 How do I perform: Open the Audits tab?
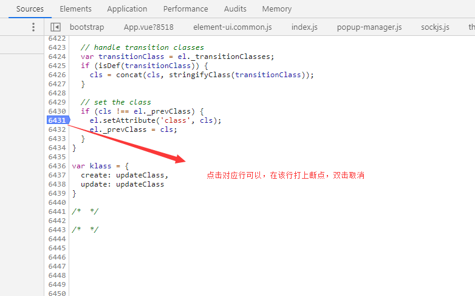pyautogui.click(x=235, y=9)
